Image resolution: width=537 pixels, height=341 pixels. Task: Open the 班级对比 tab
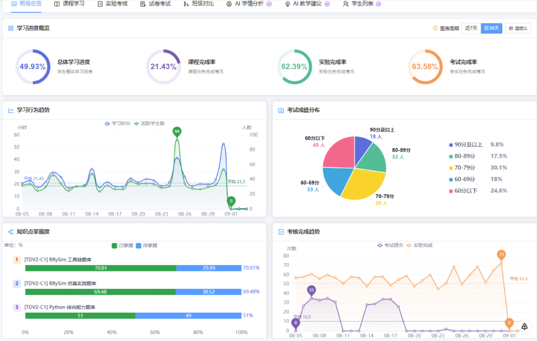pyautogui.click(x=198, y=4)
